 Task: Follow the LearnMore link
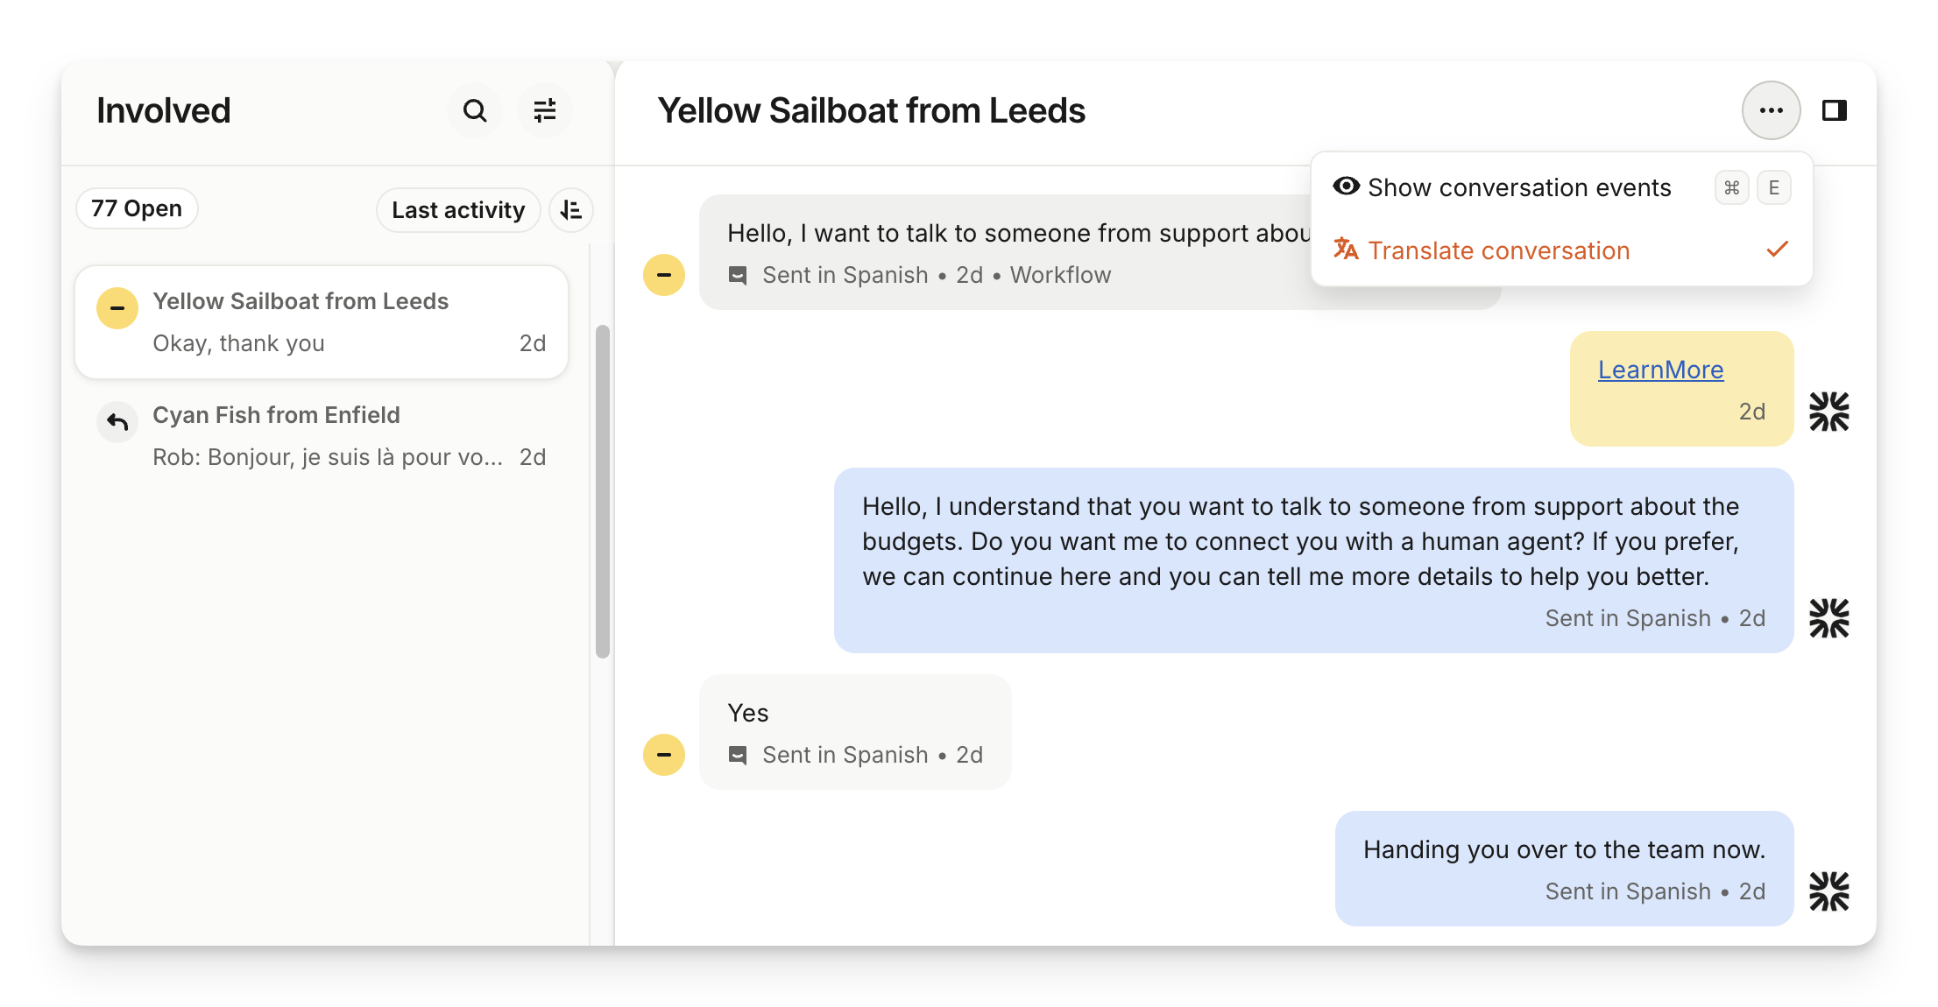pos(1660,370)
